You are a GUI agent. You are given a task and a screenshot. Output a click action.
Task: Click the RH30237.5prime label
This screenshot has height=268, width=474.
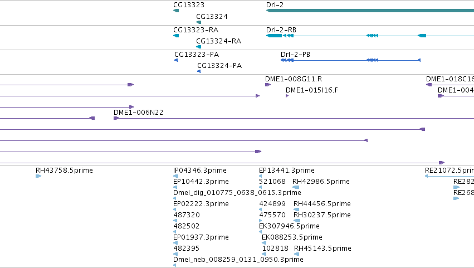[322, 215]
